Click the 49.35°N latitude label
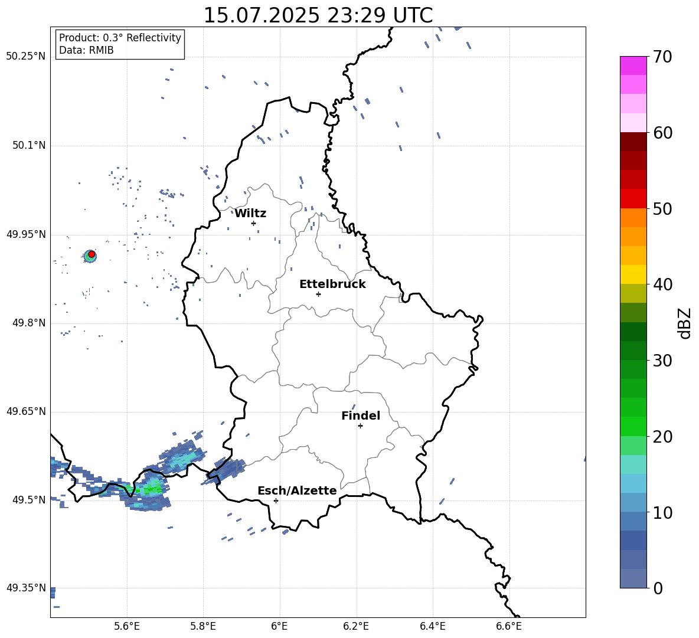 pos(26,588)
